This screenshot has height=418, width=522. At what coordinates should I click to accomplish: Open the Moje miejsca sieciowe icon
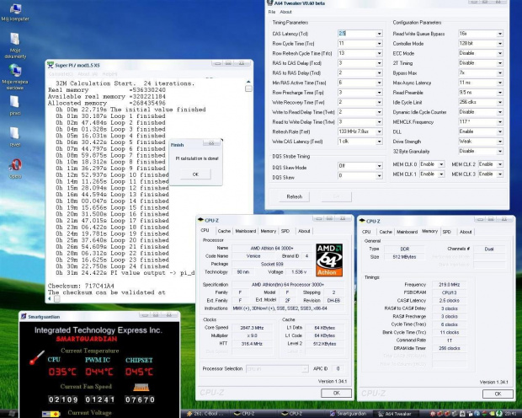pyautogui.click(x=15, y=77)
